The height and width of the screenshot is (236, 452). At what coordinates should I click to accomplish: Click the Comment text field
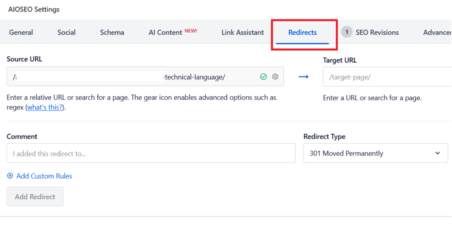click(x=151, y=153)
